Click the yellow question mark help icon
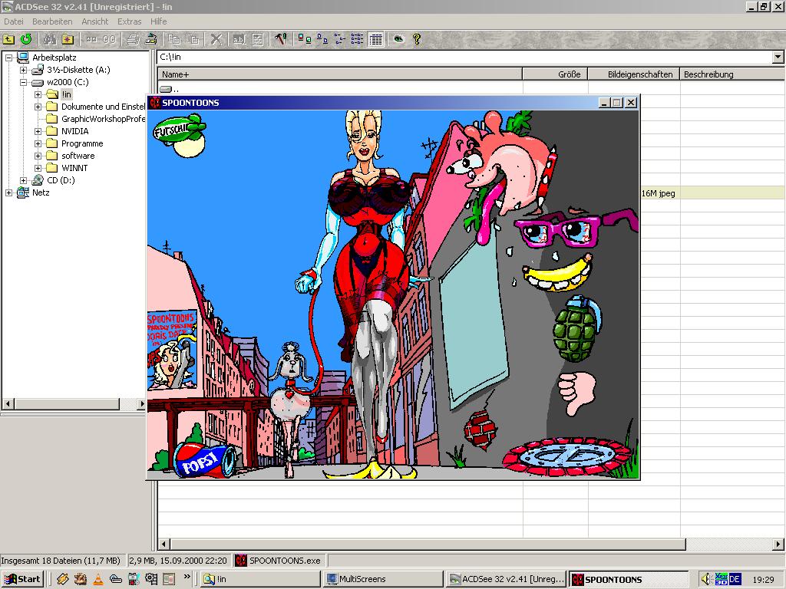 (417, 39)
